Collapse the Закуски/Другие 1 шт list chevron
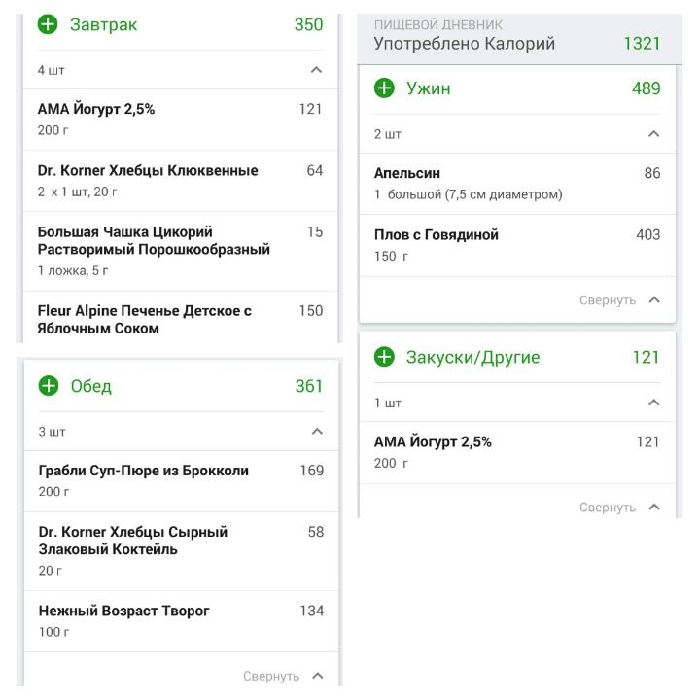Image resolution: width=700 pixels, height=700 pixels. pos(653,402)
